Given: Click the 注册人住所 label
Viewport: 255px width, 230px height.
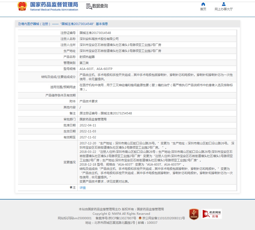Looking at the screenshot, I should pos(68,45).
